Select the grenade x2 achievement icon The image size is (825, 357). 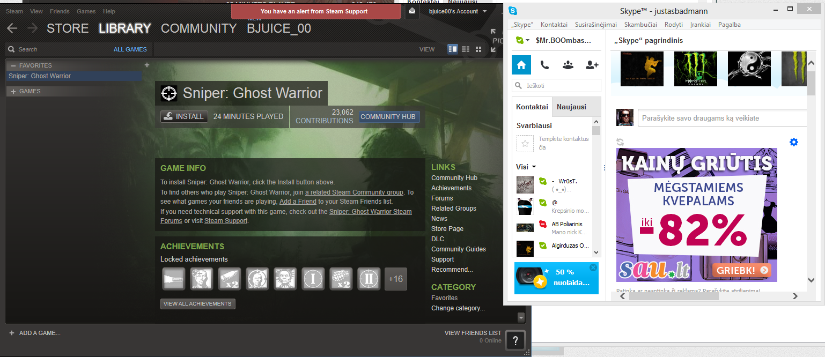341,279
